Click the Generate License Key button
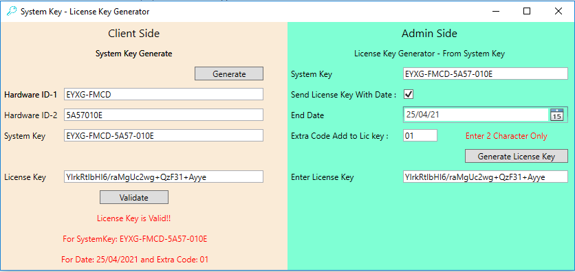Viewport: 575px width, 272px height. click(517, 157)
